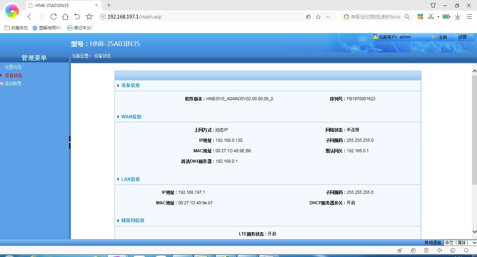Select 设备状态 in the management menu
The image size is (477, 257).
13,75
